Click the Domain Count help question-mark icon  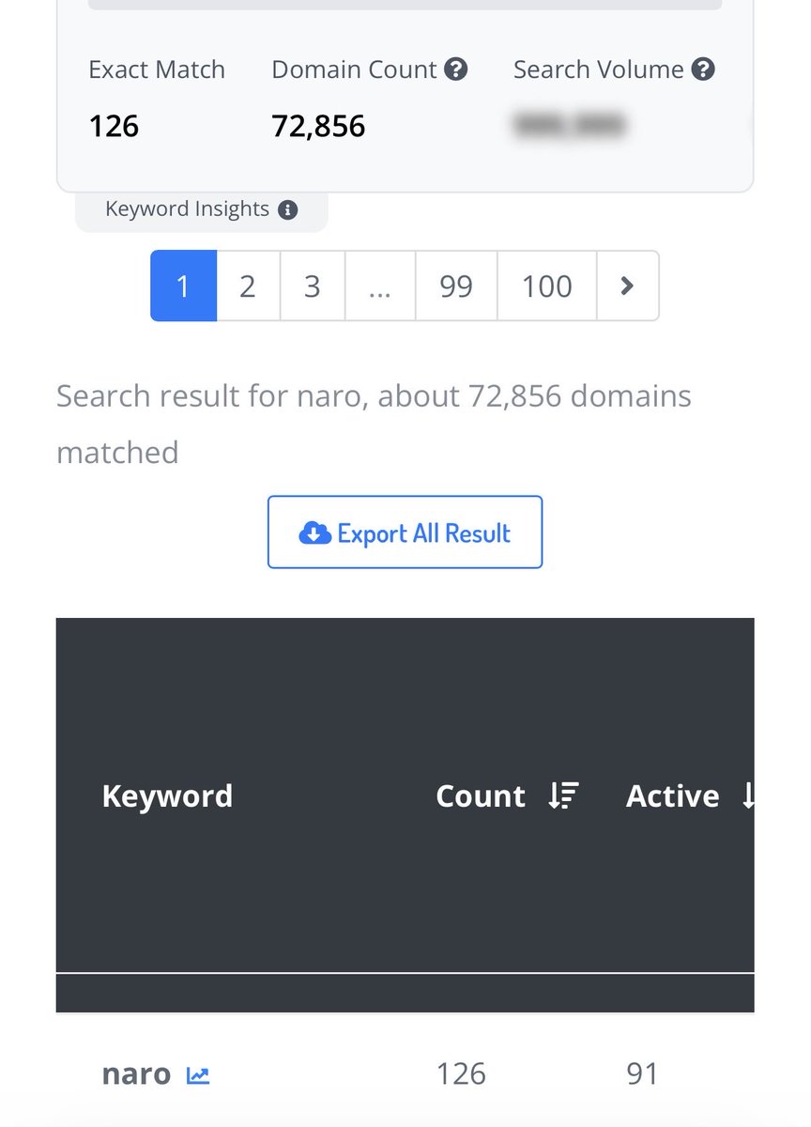click(455, 69)
